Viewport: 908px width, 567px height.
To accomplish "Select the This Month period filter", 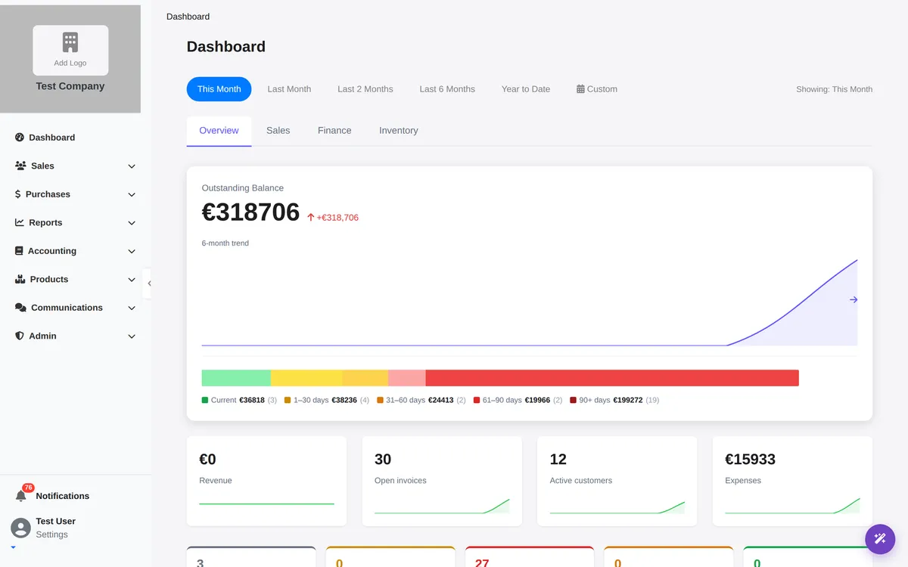I will coord(219,89).
